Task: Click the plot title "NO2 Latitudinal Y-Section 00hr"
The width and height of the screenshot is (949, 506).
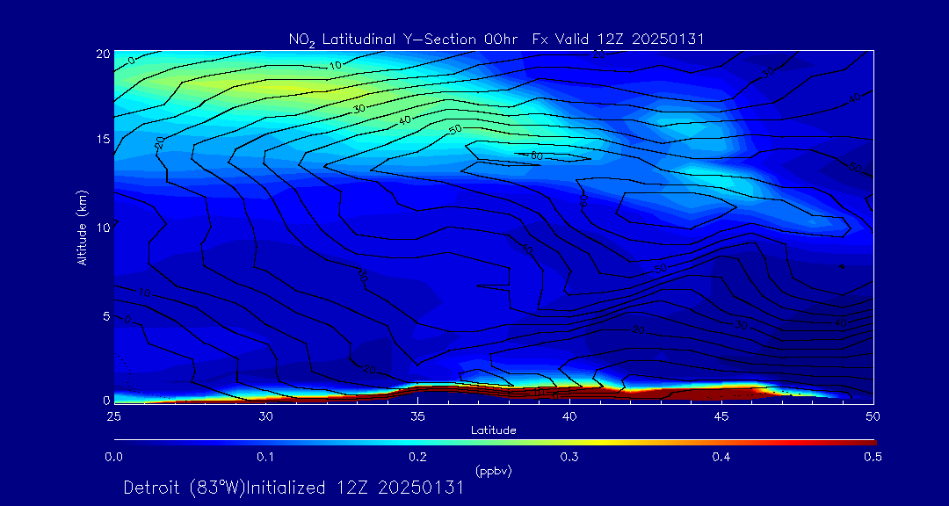Action: (402, 40)
